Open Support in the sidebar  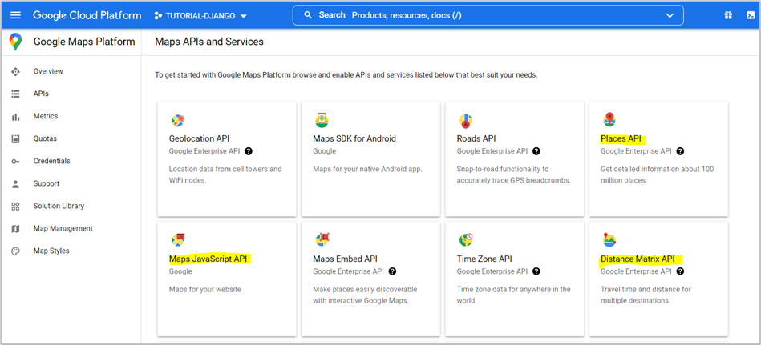pos(47,183)
